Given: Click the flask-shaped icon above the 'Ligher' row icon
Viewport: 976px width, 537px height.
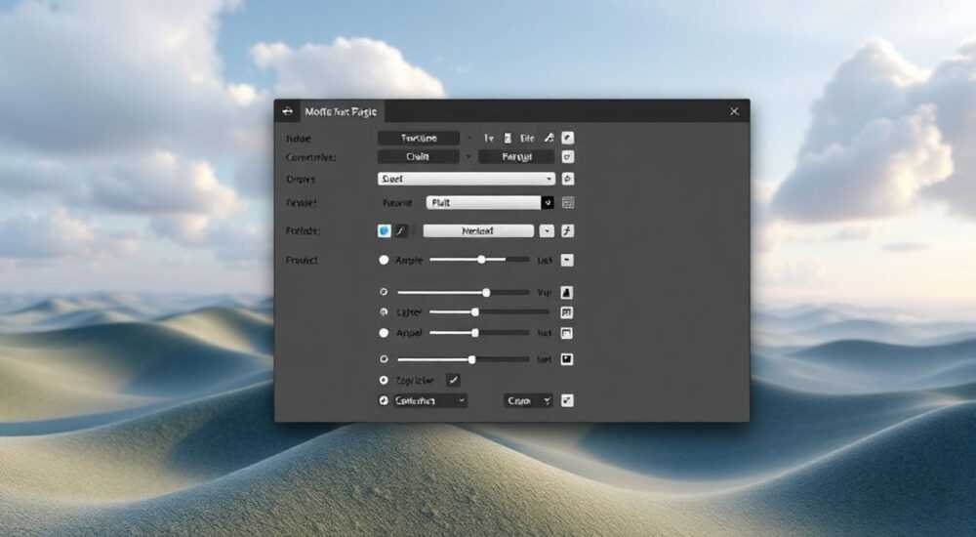Looking at the screenshot, I should pyautogui.click(x=566, y=292).
